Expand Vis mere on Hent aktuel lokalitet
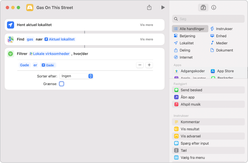The height and width of the screenshot is (163, 248). [x=147, y=25]
